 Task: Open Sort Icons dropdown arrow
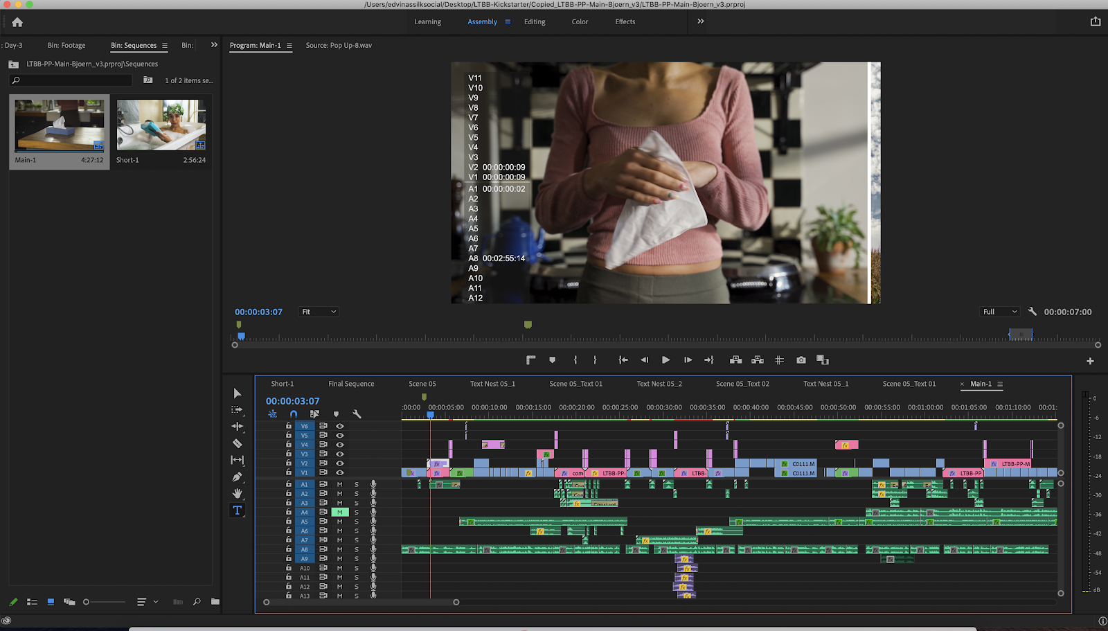(x=156, y=602)
